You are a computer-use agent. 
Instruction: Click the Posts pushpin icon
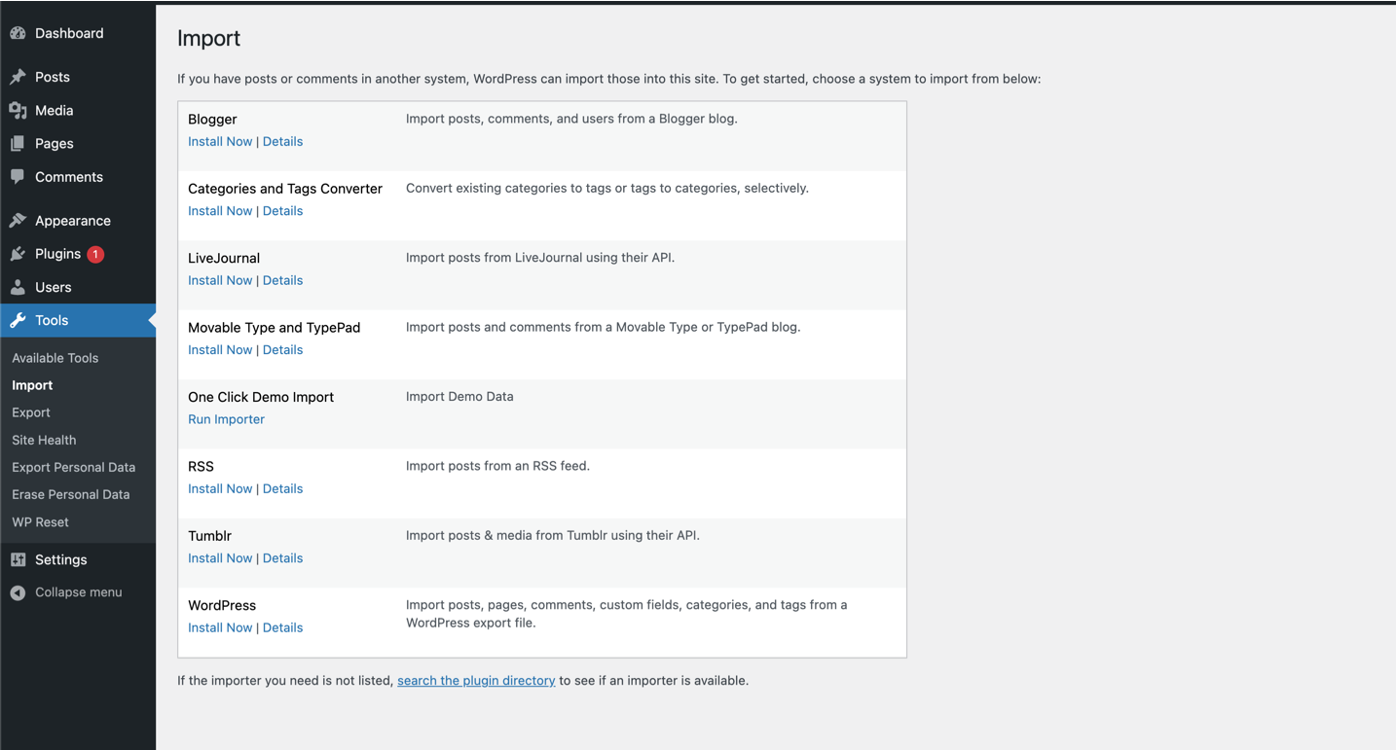tap(18, 77)
